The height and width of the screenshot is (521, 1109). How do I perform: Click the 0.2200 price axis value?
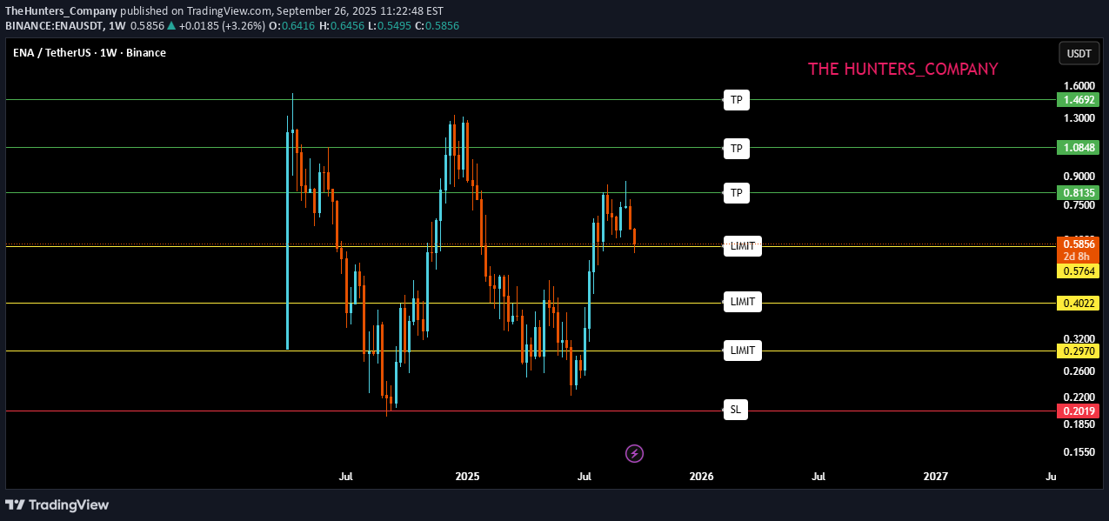point(1079,397)
